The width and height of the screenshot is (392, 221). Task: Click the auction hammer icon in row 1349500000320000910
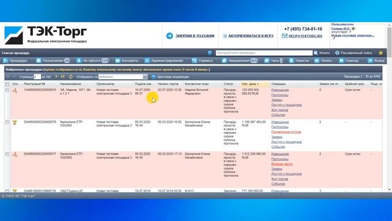(x=15, y=91)
